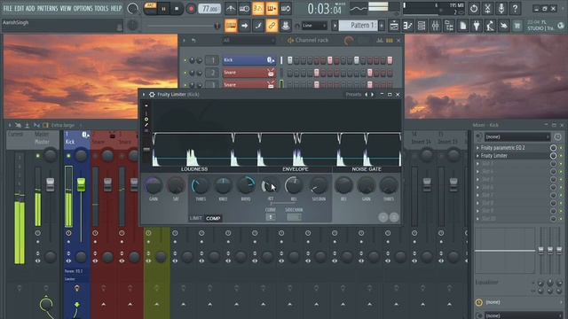Open the VIEW menu
The height and width of the screenshot is (319, 568).
66,8
